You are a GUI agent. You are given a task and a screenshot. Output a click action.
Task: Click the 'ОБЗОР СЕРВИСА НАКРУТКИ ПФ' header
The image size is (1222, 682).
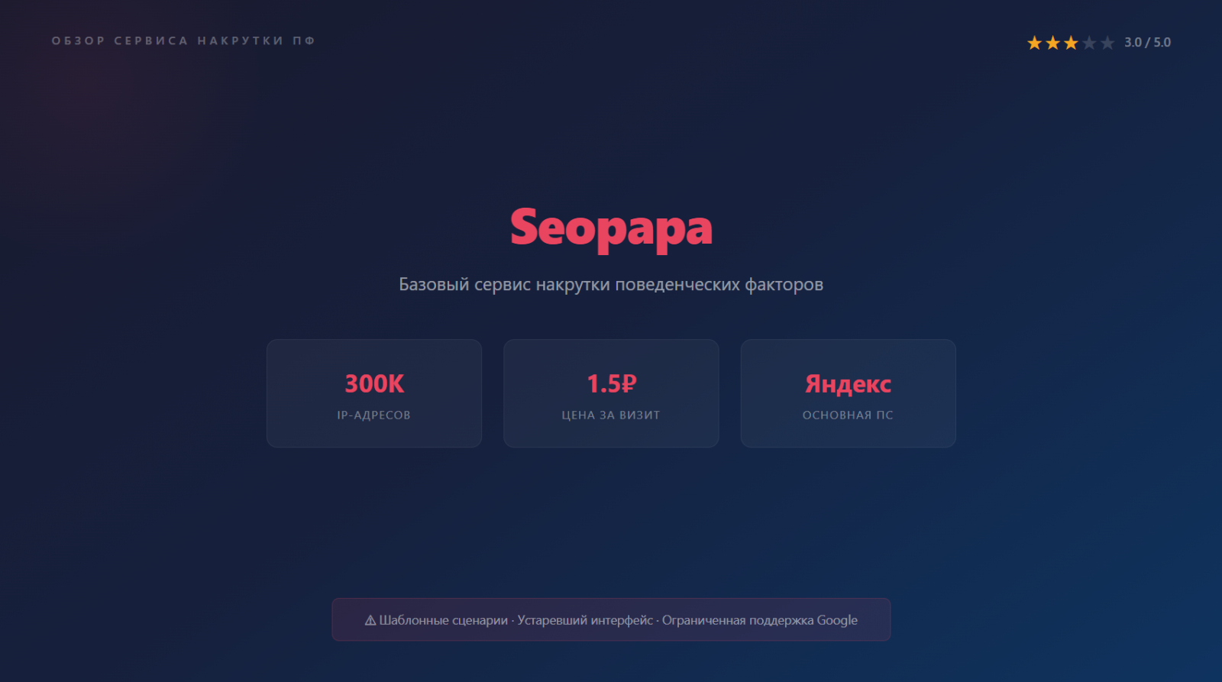183,41
